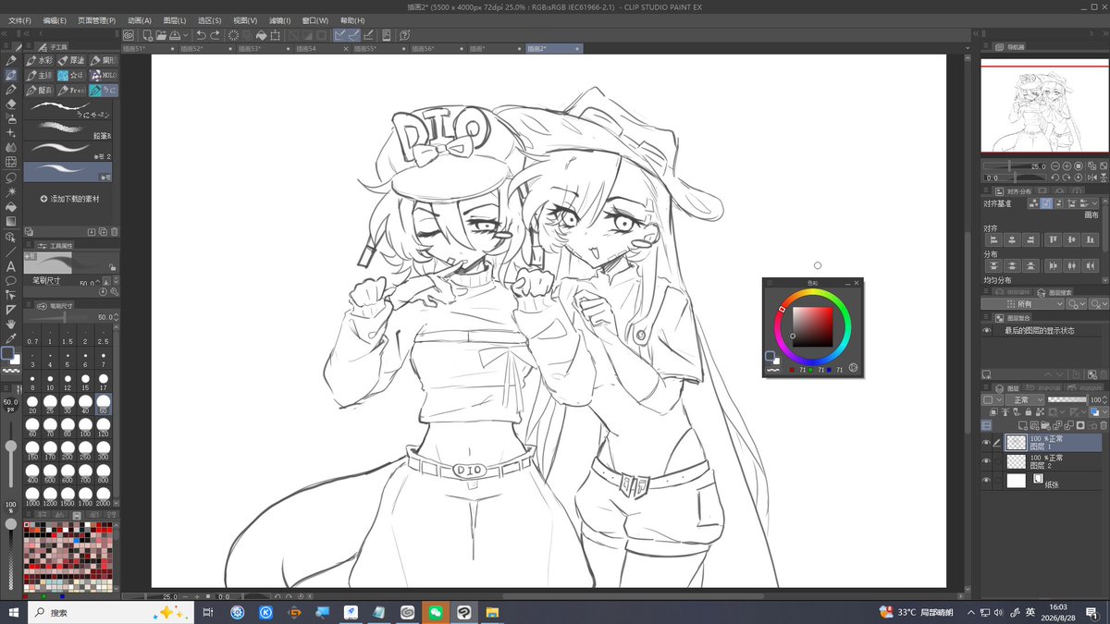The width and height of the screenshot is (1110, 624).
Task: Click 添加下载的素材 button
Action: click(70, 199)
